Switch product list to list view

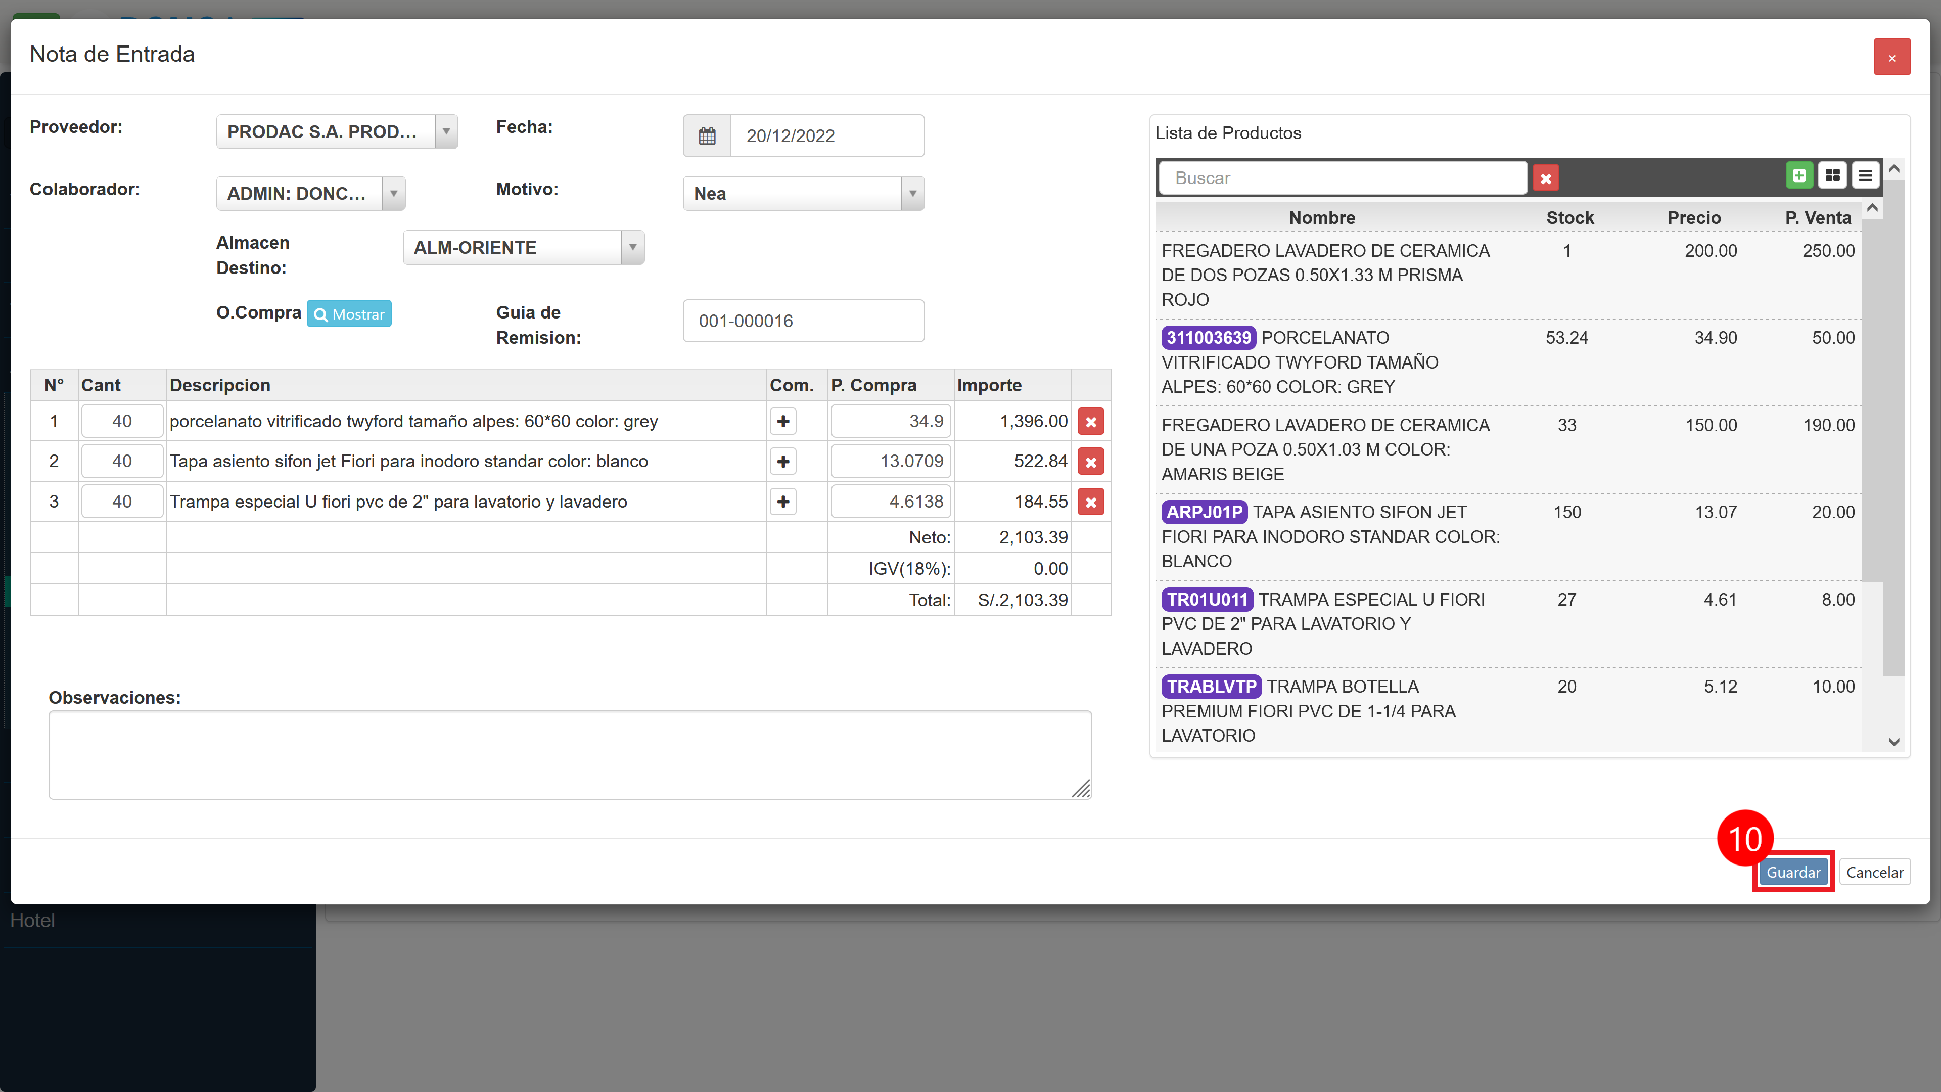(x=1866, y=175)
